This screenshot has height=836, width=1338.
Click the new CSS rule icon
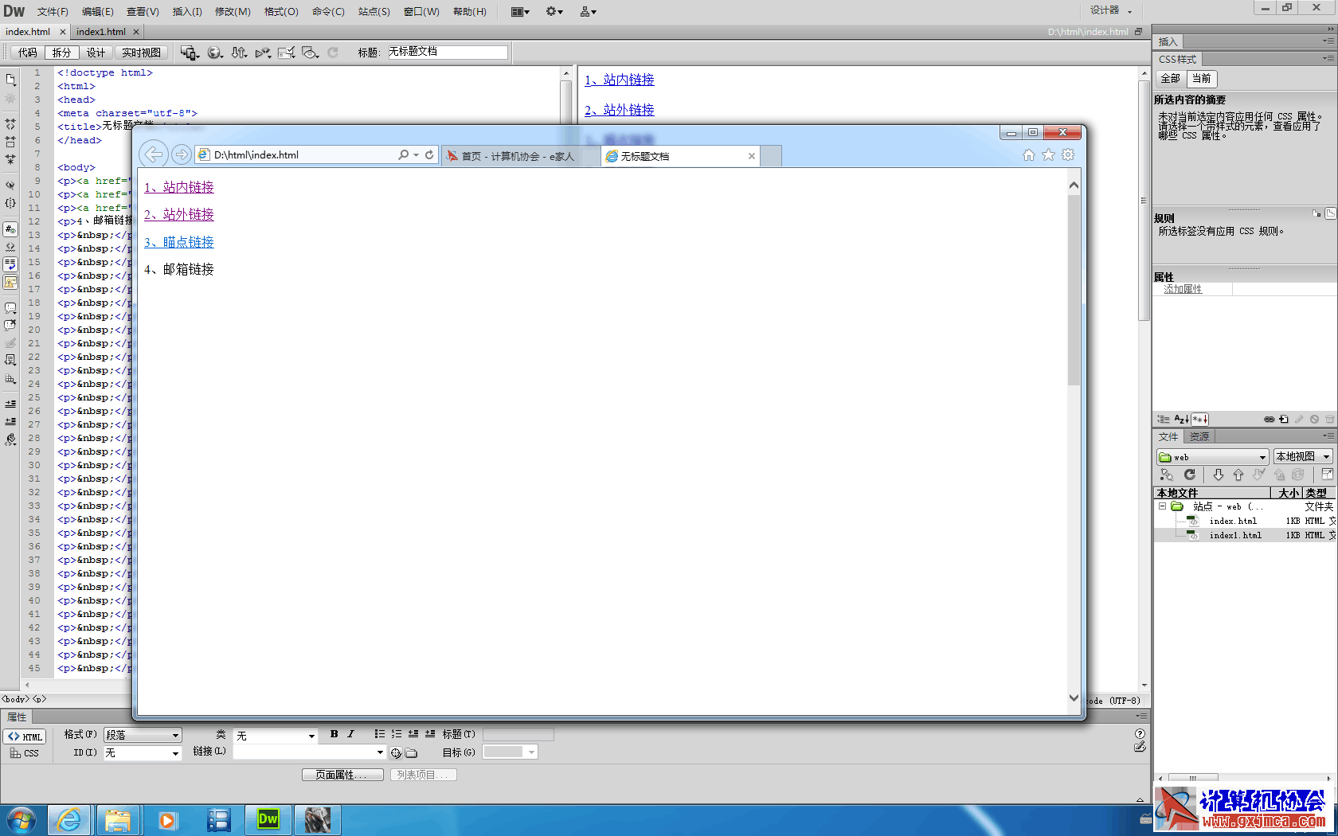click(1284, 419)
